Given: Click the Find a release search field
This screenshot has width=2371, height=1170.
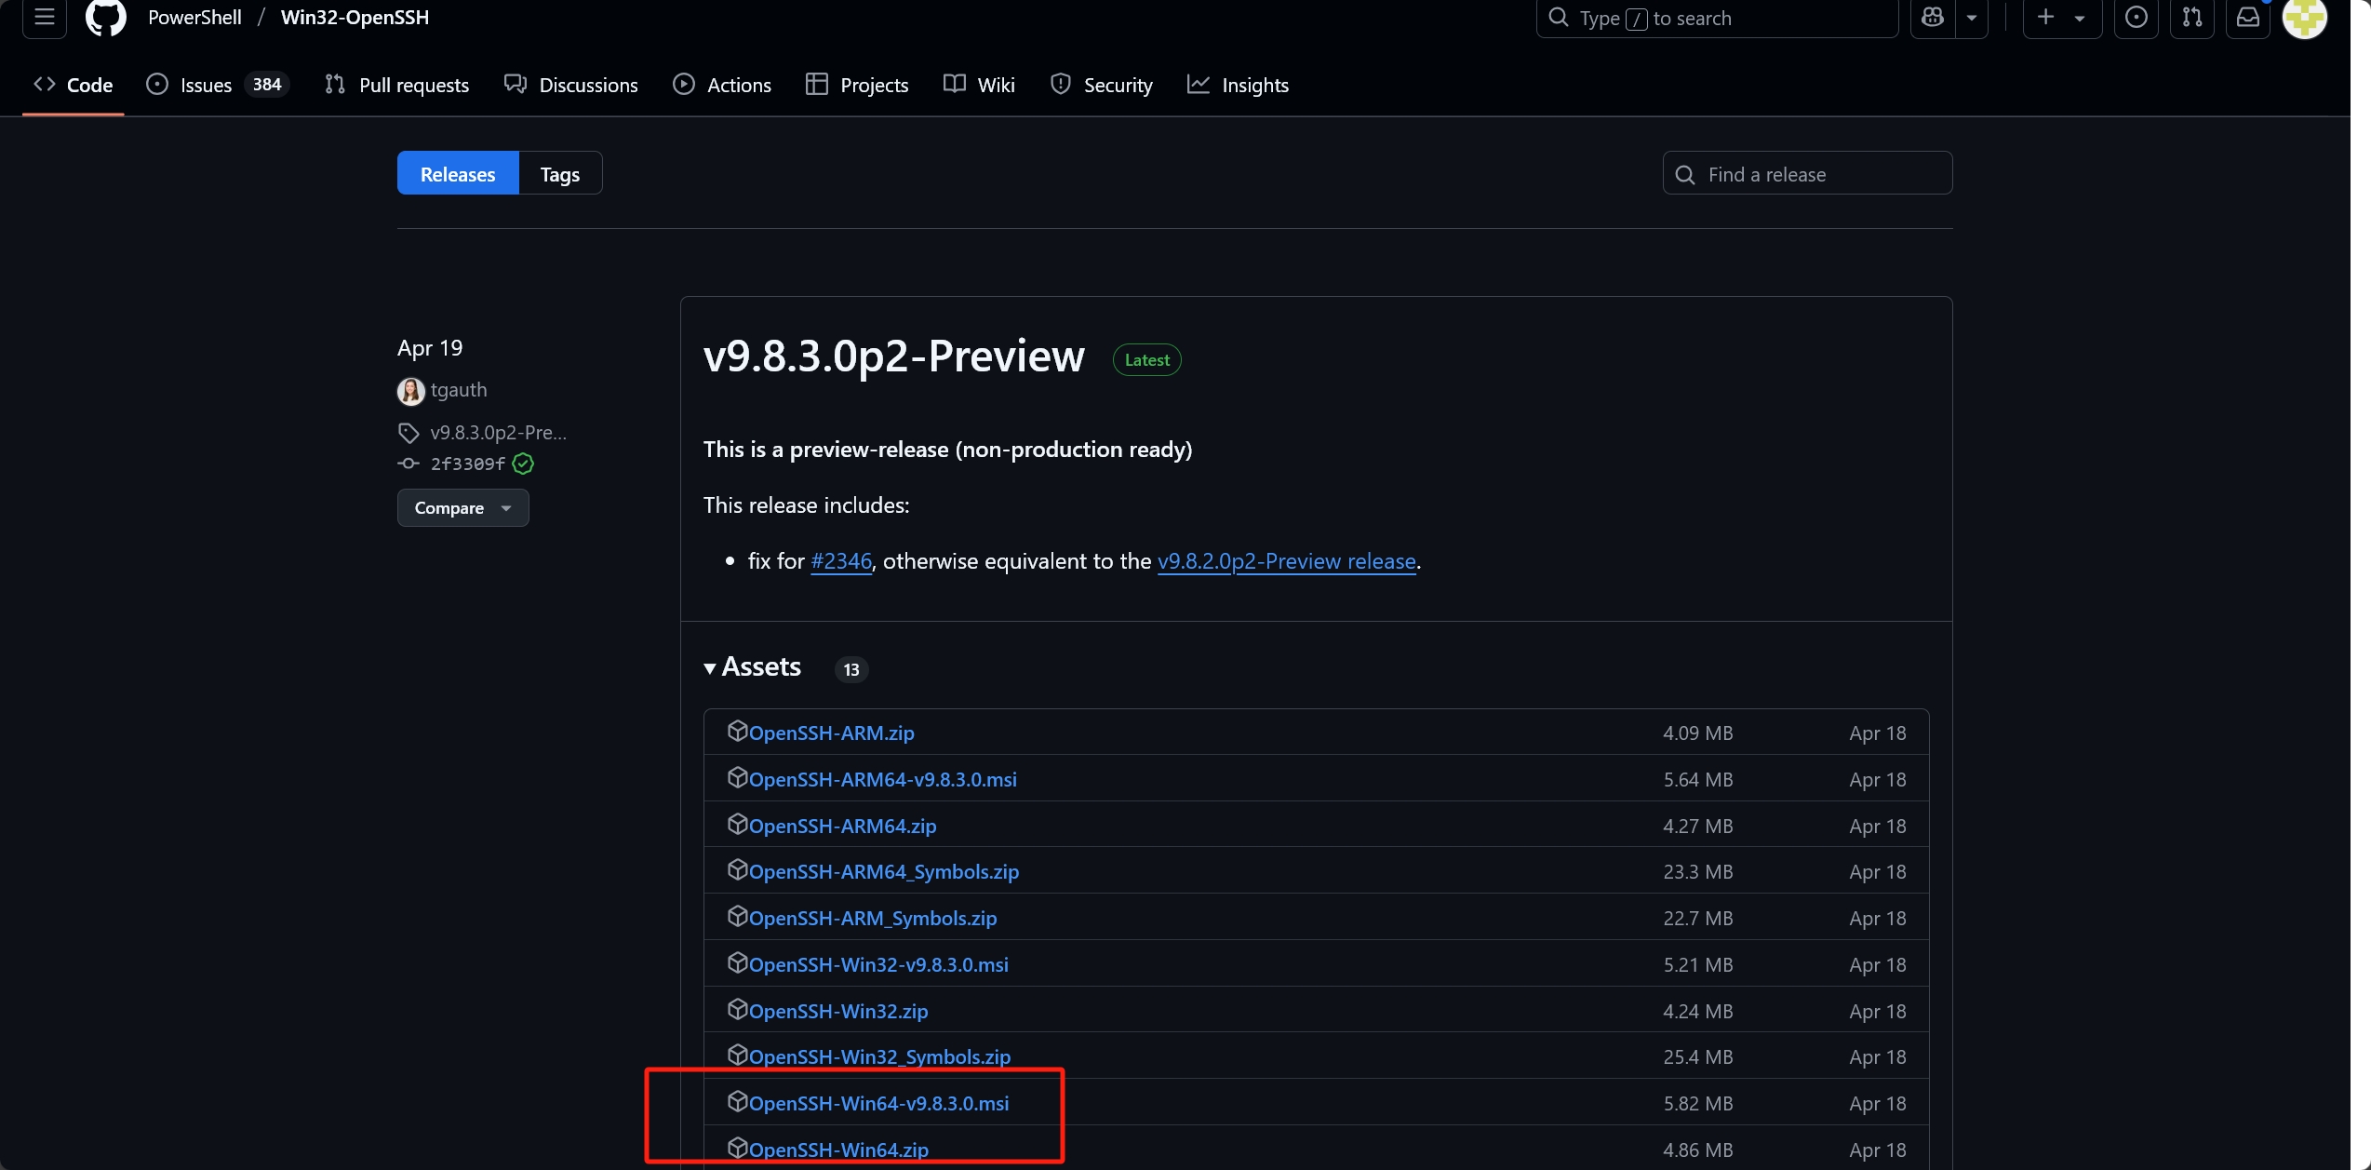Looking at the screenshot, I should (x=1806, y=173).
